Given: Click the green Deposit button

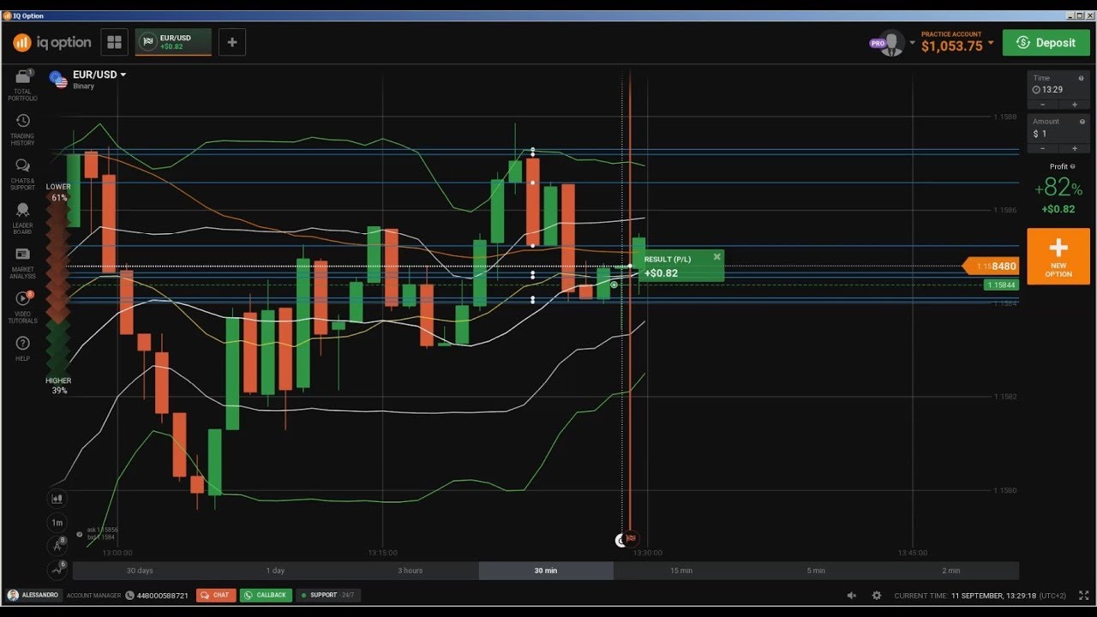Looking at the screenshot, I should [1046, 43].
